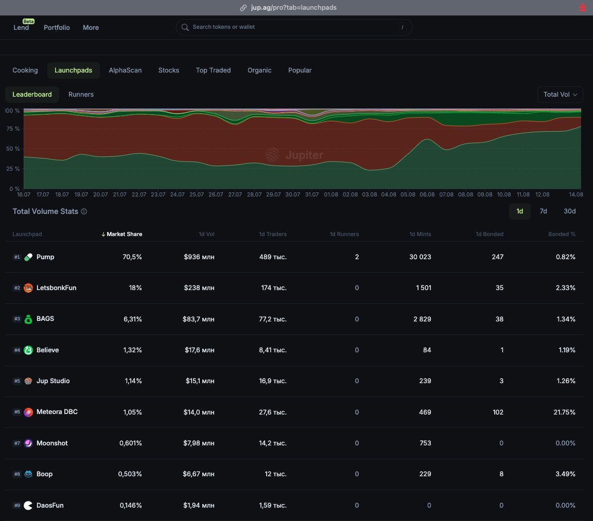Click the link icon in address bar
This screenshot has height=521, width=593.
point(243,8)
